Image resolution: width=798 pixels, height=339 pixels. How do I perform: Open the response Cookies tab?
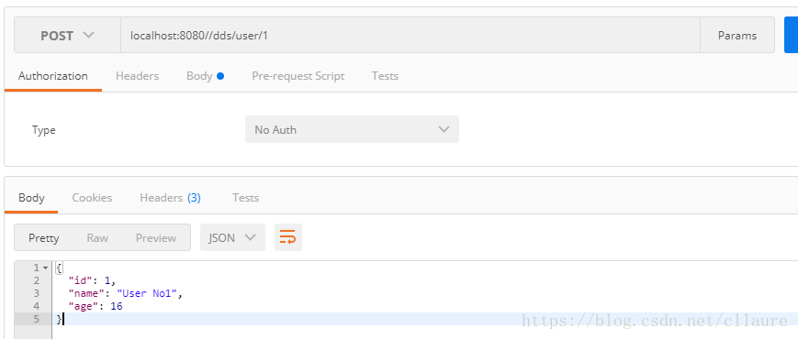[x=92, y=198]
